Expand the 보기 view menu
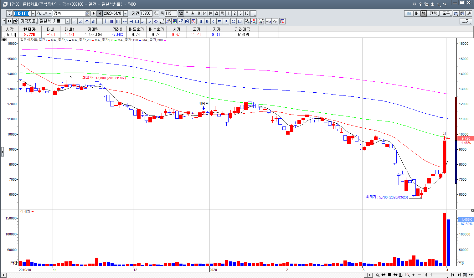This screenshot has width=474, height=278. (466, 21)
